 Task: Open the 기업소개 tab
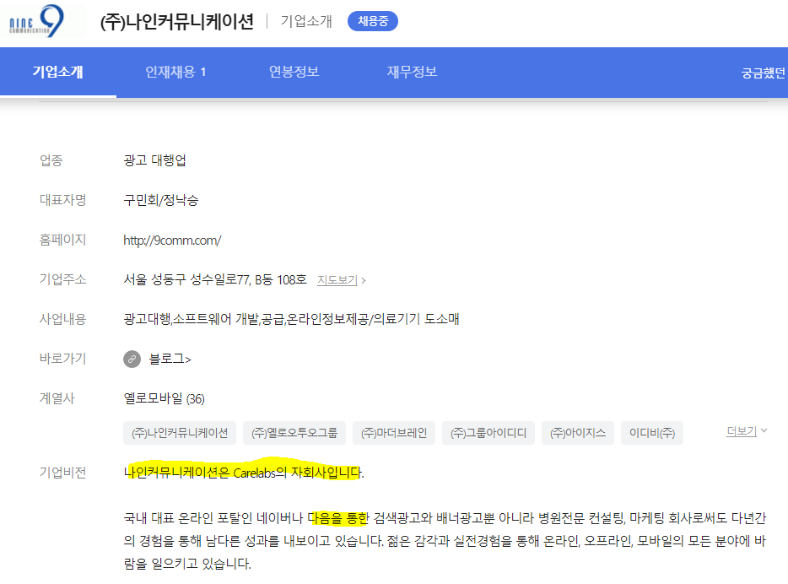click(x=58, y=72)
